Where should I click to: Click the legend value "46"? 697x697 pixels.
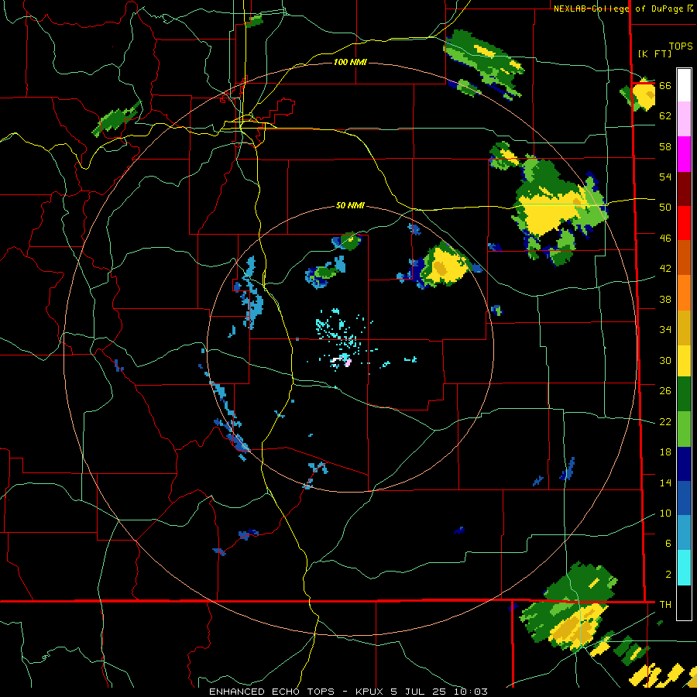click(665, 239)
